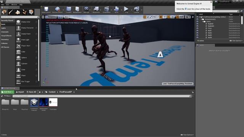Click the Box Trigger icon

pos(18,81)
